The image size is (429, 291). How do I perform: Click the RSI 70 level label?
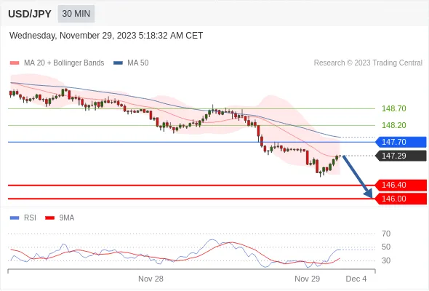click(386, 234)
